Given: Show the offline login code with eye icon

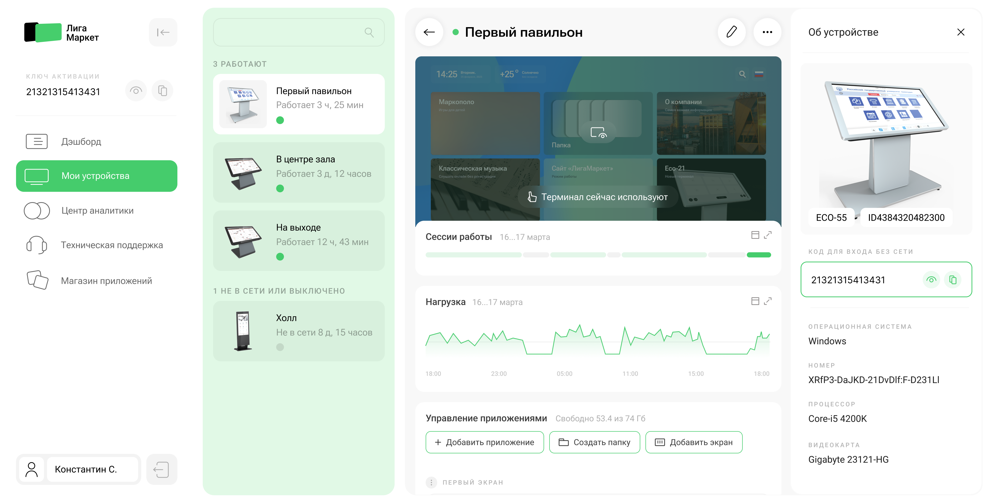Looking at the screenshot, I should click(931, 280).
